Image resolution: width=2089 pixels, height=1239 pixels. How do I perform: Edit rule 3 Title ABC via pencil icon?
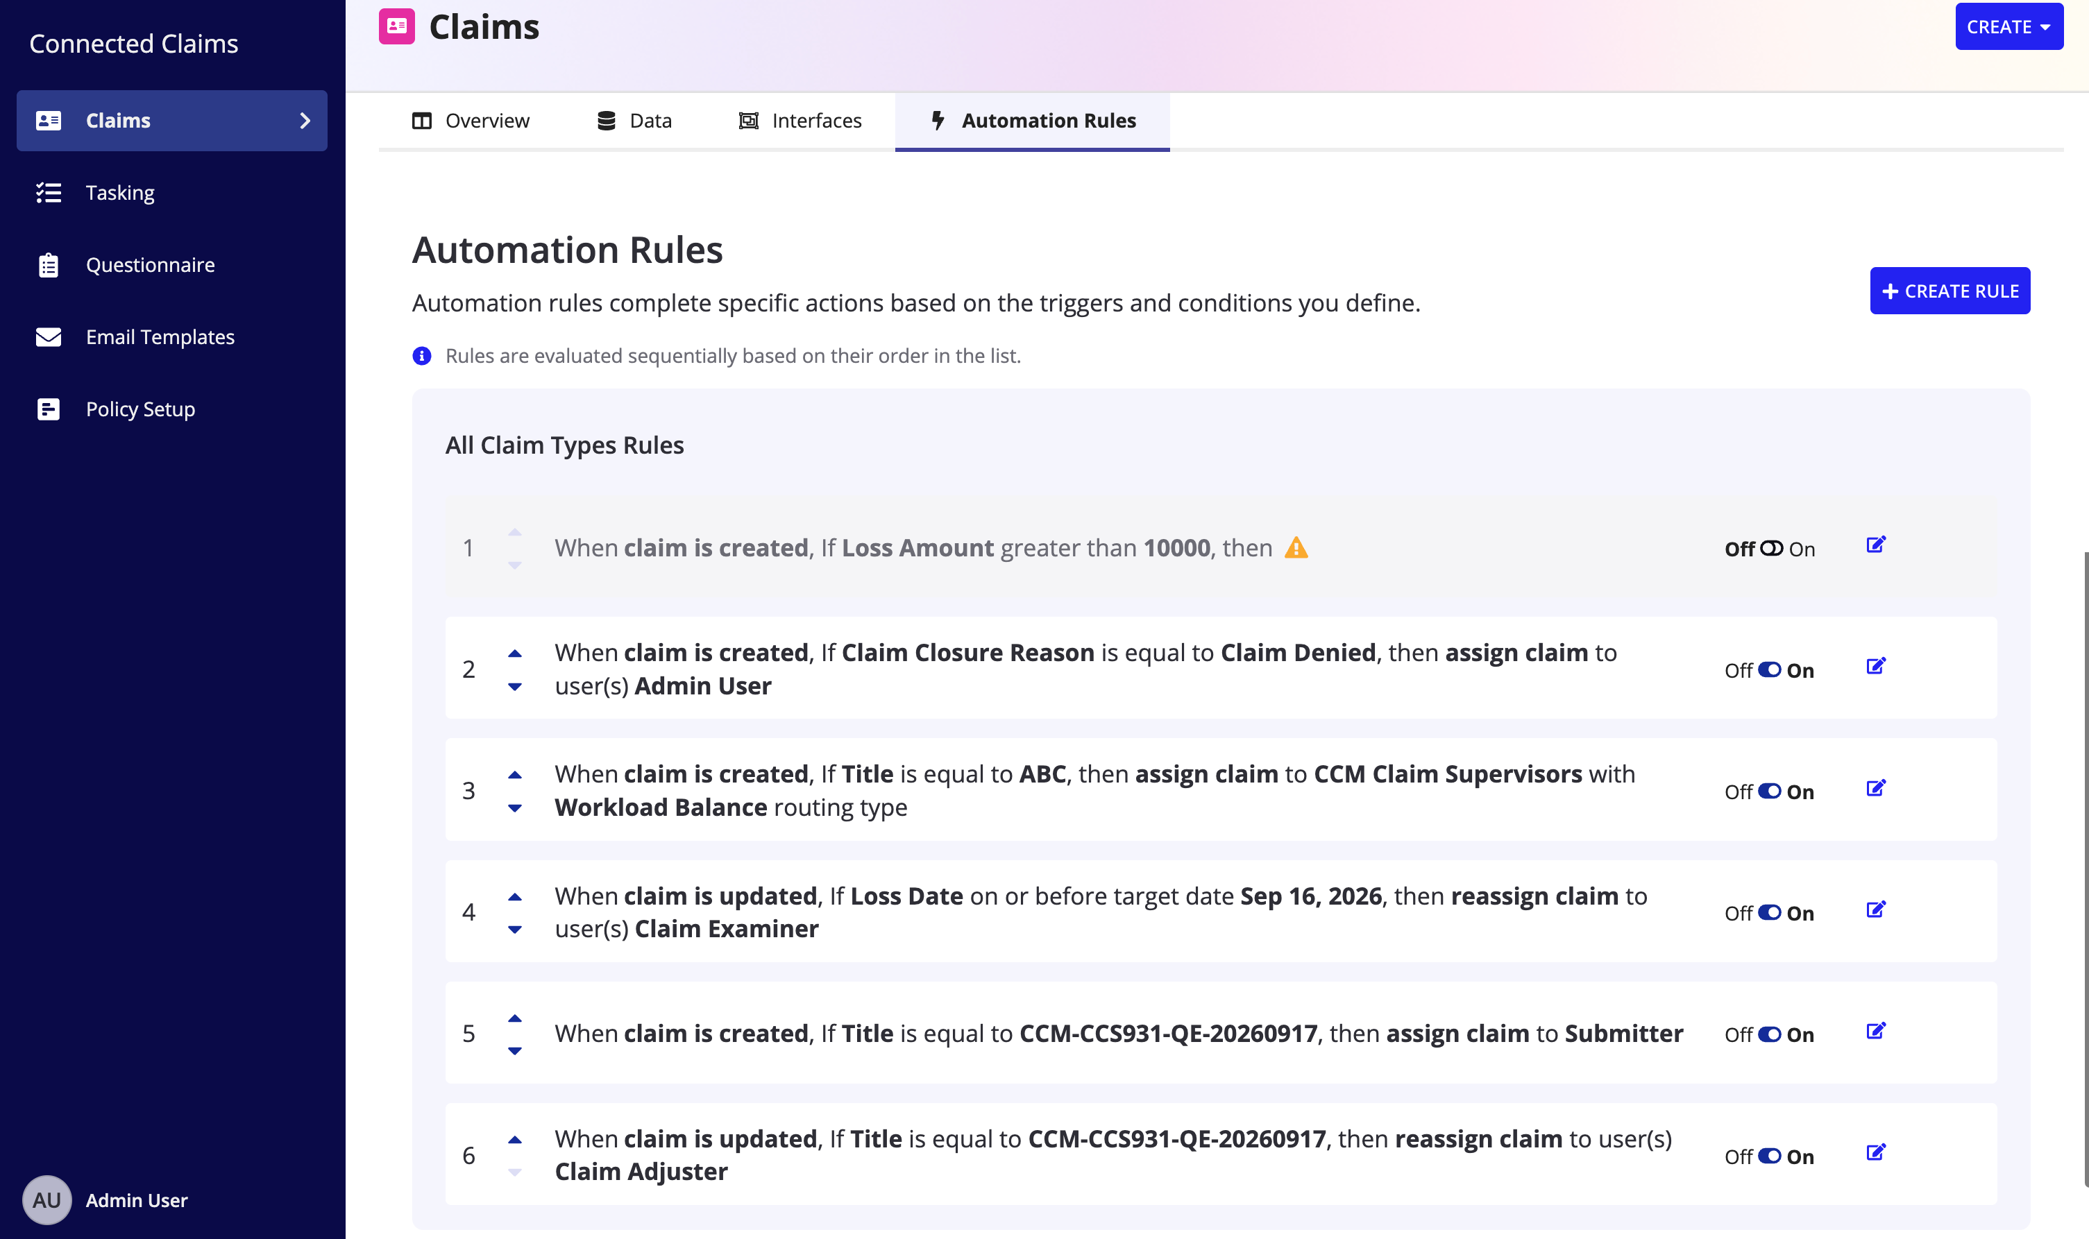[1876, 788]
